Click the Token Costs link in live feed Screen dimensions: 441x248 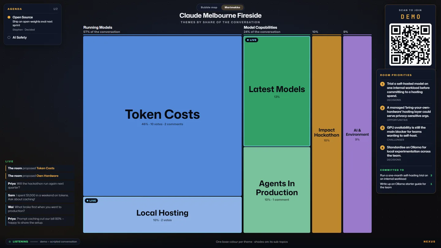[45, 168]
